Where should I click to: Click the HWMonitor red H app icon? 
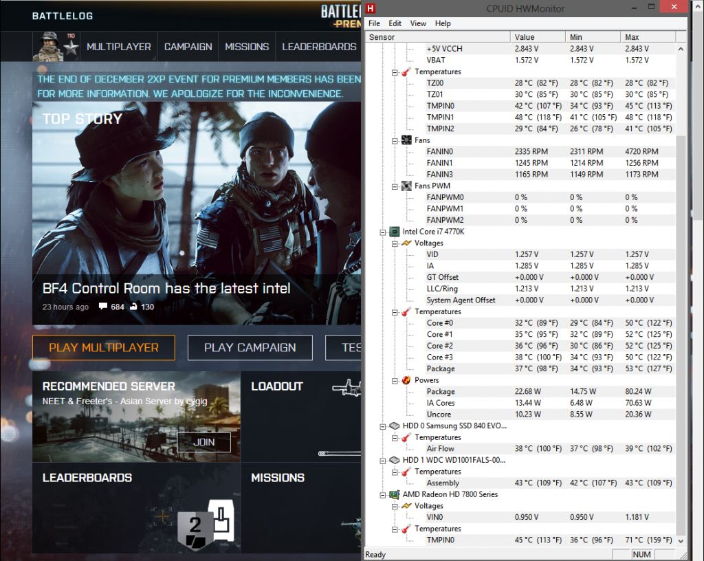click(x=371, y=9)
